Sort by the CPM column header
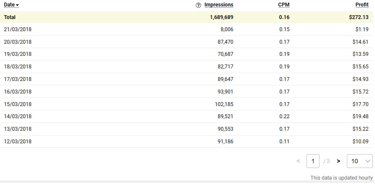The width and height of the screenshot is (375, 184). [284, 5]
